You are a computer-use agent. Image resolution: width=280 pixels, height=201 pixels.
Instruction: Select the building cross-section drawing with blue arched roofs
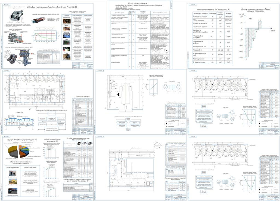tap(19, 123)
